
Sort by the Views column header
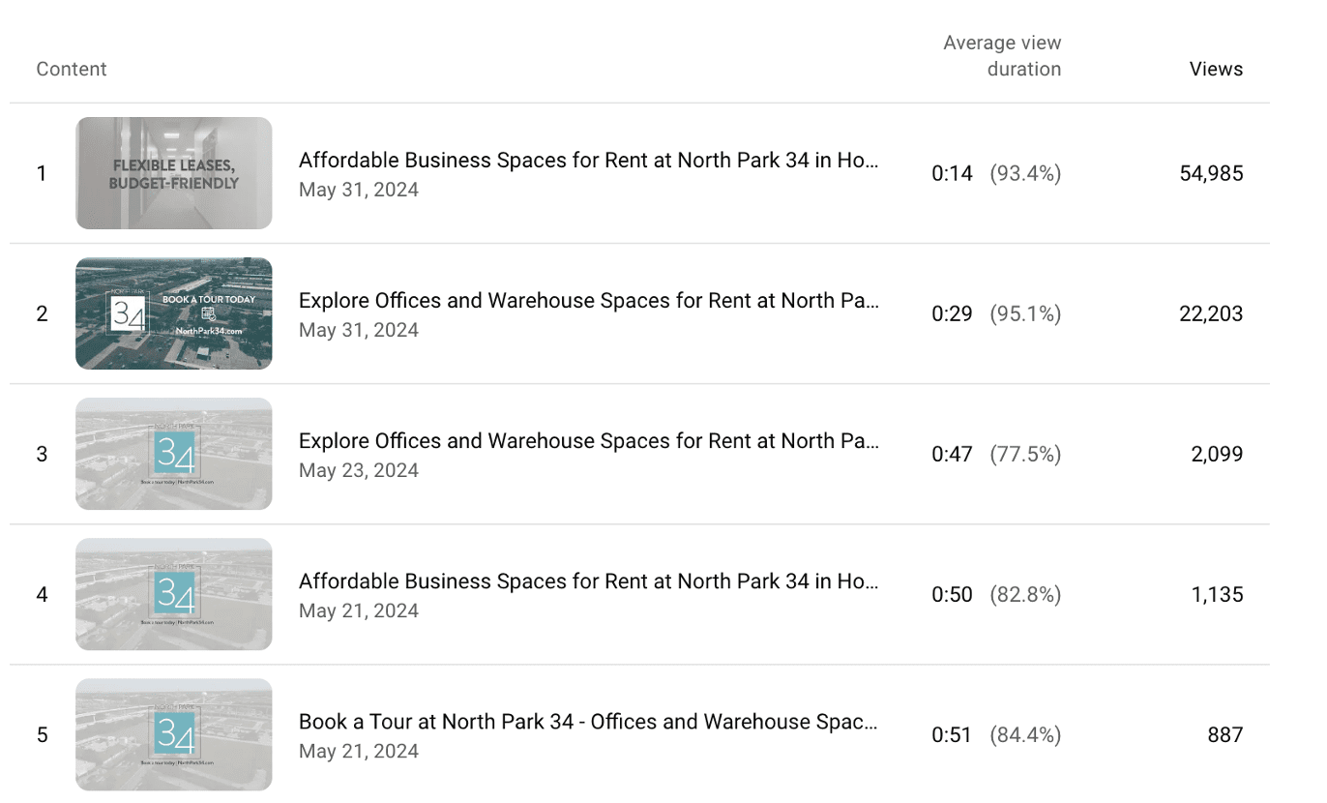point(1216,69)
